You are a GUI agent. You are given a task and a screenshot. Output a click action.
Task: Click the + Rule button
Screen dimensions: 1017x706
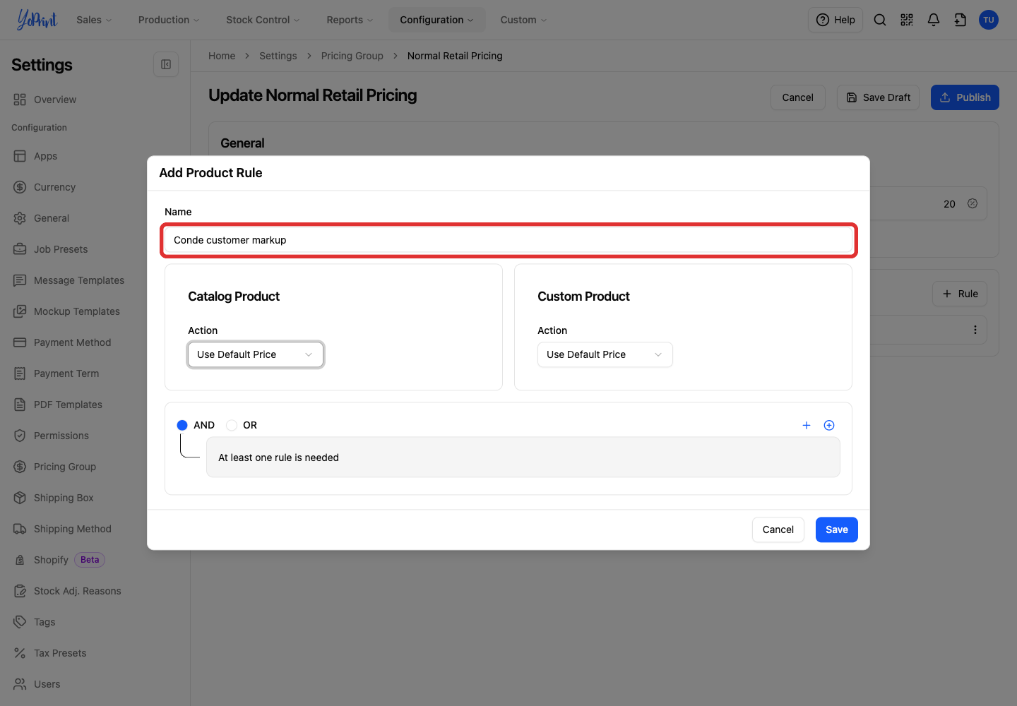click(x=960, y=294)
